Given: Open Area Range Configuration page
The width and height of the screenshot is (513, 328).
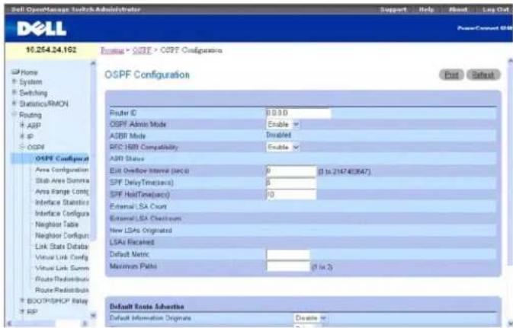Looking at the screenshot, I should click(62, 192).
